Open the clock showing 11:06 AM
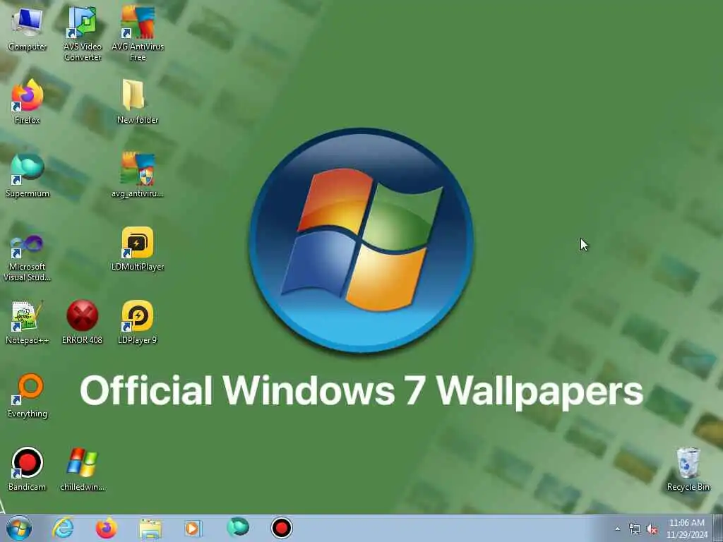The image size is (723, 542). 687,529
